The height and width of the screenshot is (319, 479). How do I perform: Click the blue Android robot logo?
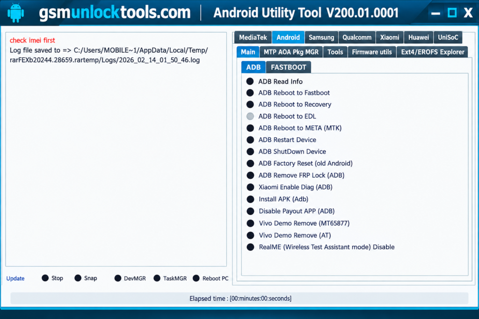pyautogui.click(x=15, y=13)
